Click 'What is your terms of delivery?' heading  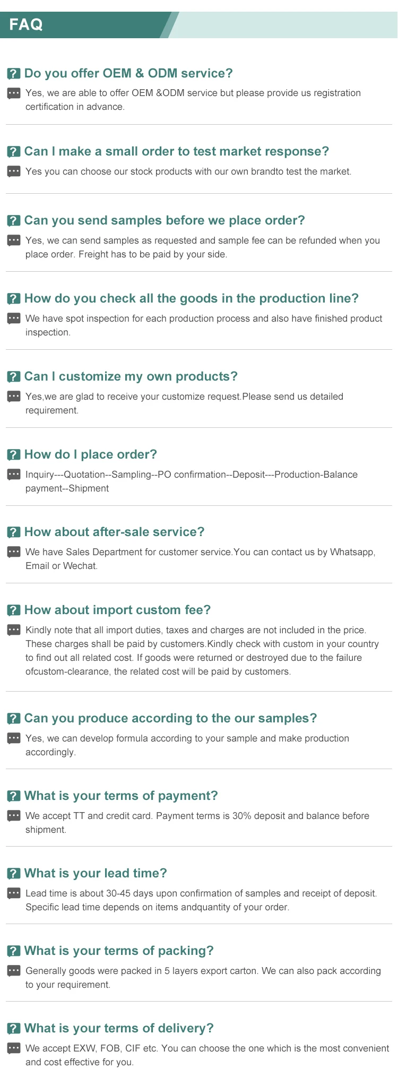coord(119,1028)
